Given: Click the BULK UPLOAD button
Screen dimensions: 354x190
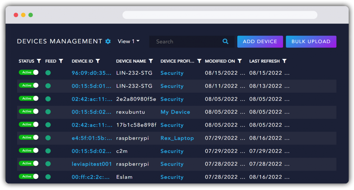Looking at the screenshot, I should pyautogui.click(x=311, y=42).
